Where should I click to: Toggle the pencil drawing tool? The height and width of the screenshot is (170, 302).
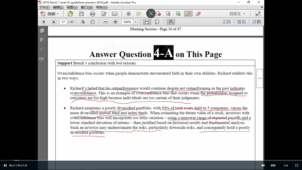(x=188, y=14)
